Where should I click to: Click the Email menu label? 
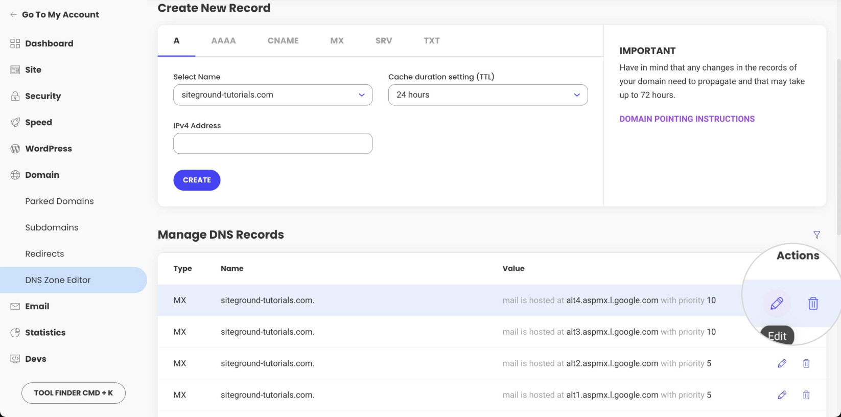[x=37, y=306]
